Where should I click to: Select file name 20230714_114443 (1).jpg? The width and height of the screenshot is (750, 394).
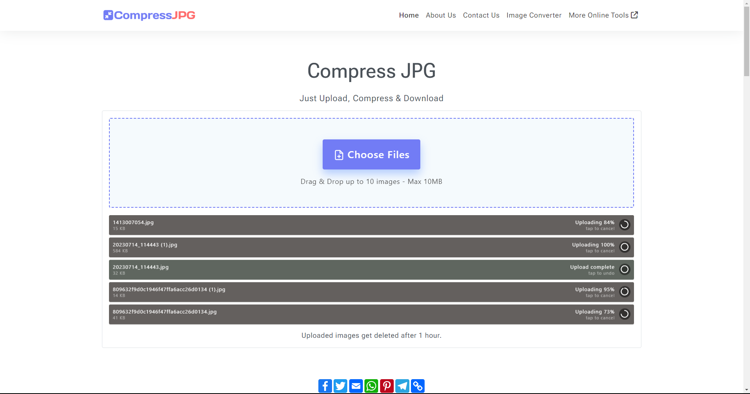pyautogui.click(x=145, y=244)
